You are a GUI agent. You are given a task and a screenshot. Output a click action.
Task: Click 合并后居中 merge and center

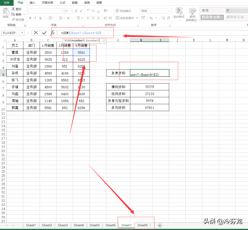tap(125, 18)
